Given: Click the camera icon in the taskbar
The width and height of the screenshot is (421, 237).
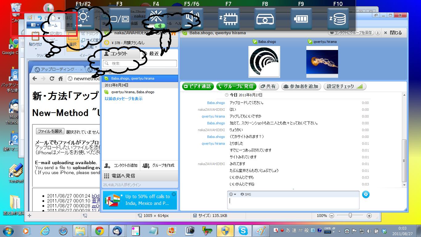Looking at the screenshot, I should pyautogui.click(x=189, y=231).
